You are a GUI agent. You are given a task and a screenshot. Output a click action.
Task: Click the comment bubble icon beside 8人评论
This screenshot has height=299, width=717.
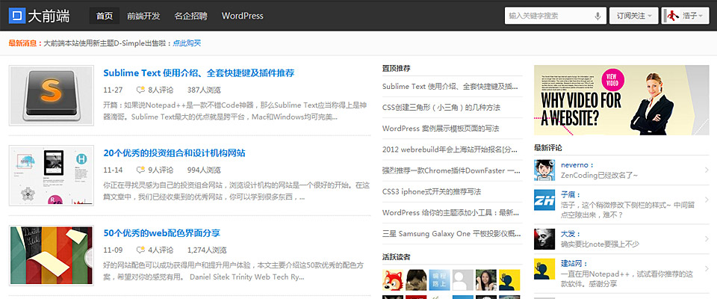141,90
